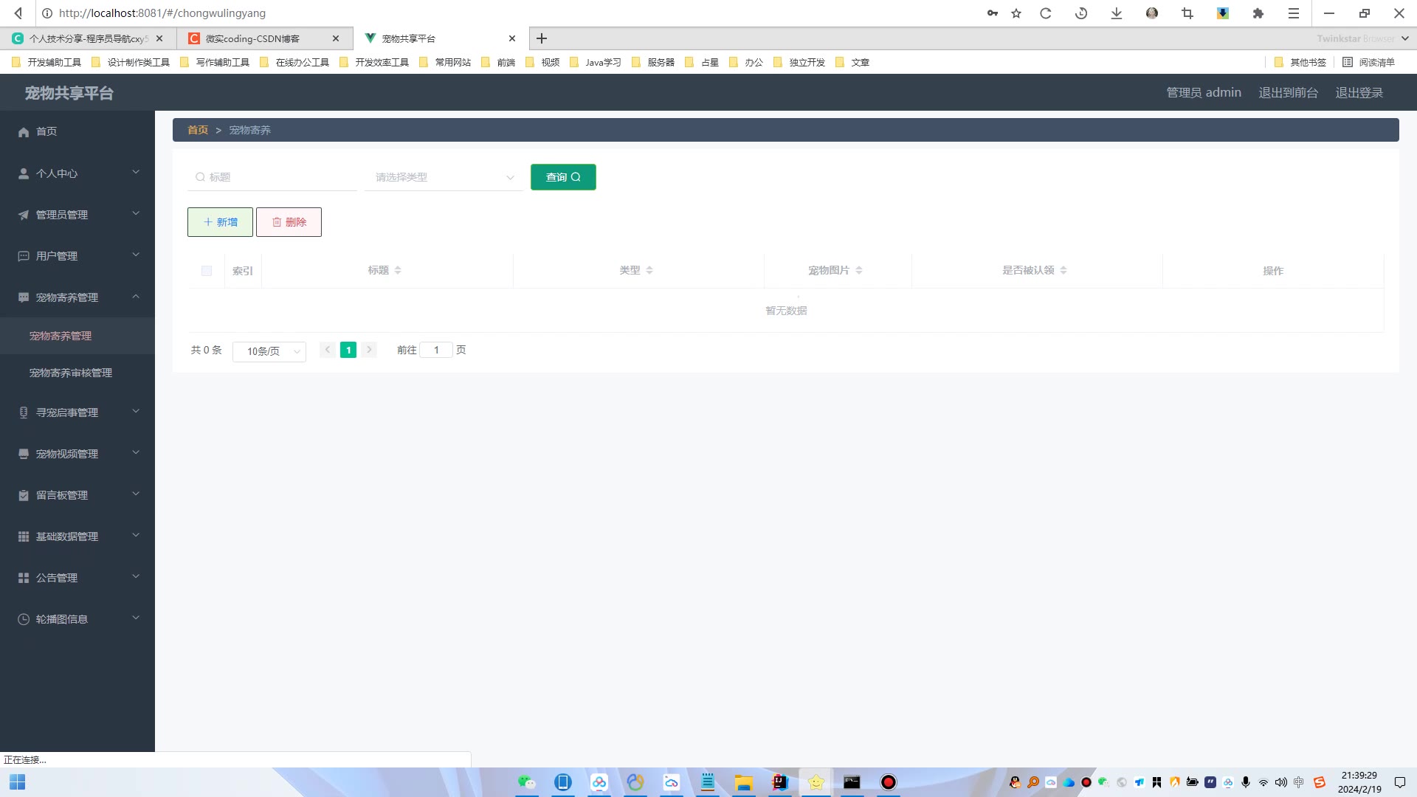The image size is (1417, 797).
Task: Open the 10条/页 page size dropdown
Action: click(x=269, y=351)
